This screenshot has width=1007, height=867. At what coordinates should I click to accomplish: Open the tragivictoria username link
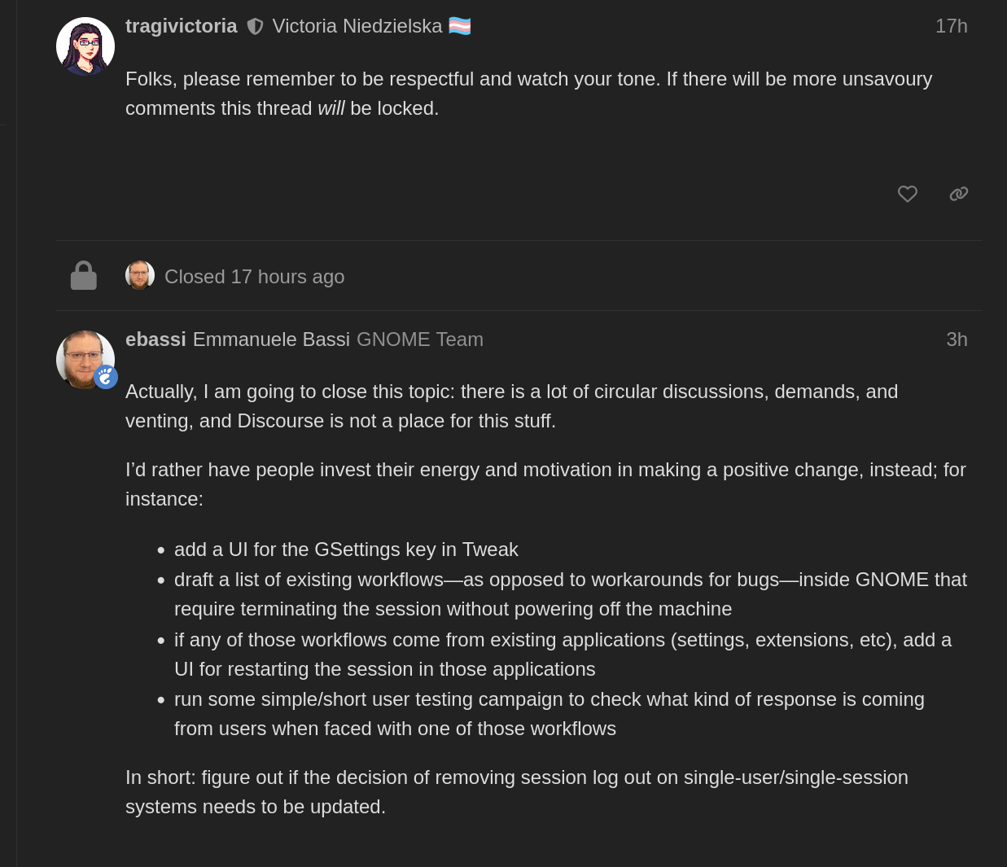[x=182, y=26]
